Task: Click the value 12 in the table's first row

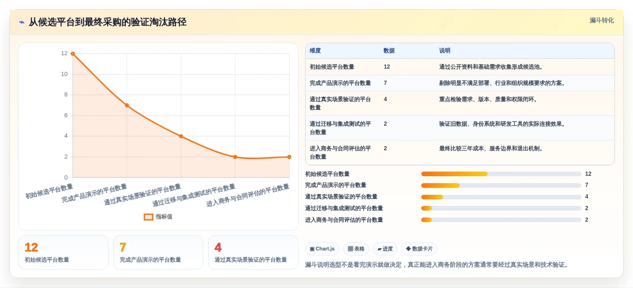Action: tap(387, 67)
